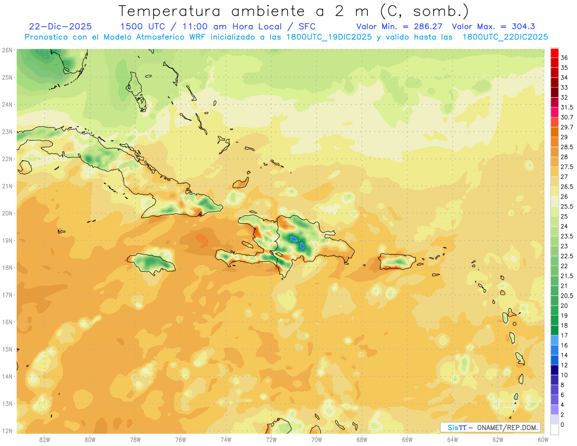Click the '21.5' color scale value
Viewport: 577px width, 446px height.
coord(567,276)
